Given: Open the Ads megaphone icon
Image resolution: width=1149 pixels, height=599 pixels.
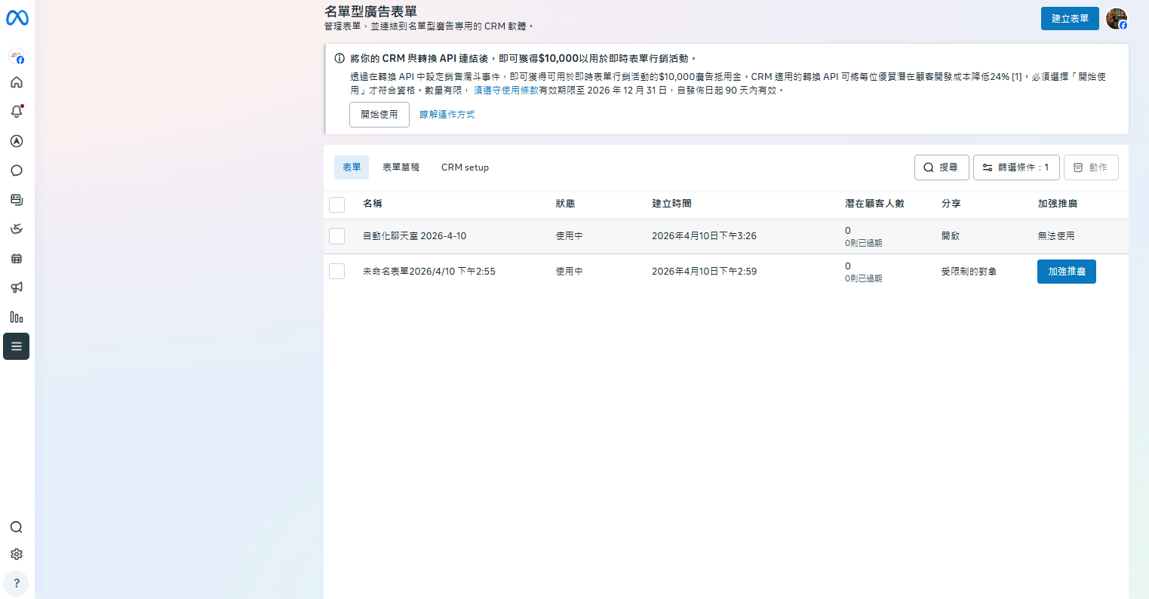Looking at the screenshot, I should click(17, 287).
